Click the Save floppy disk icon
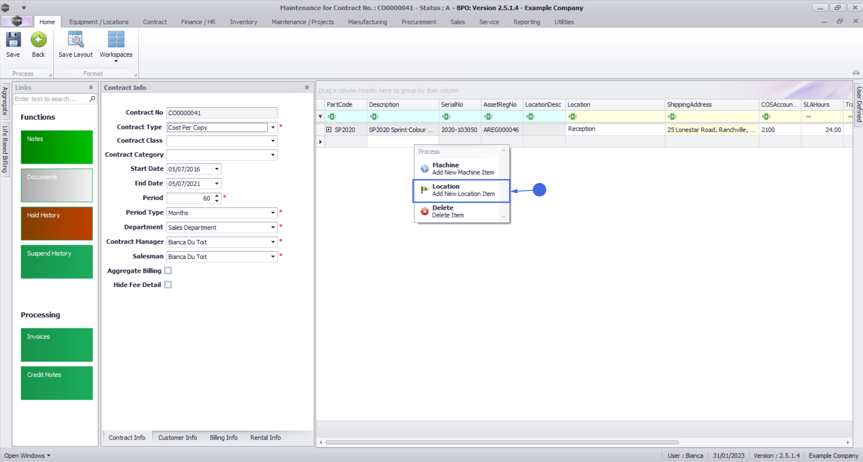 [13, 40]
